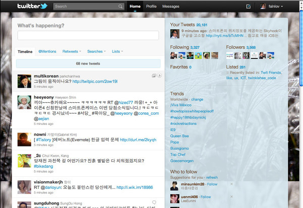Image resolution: width=303 pixels, height=208 pixels.
Task: Open the durl.me/2kyqh link
Action: point(138,140)
